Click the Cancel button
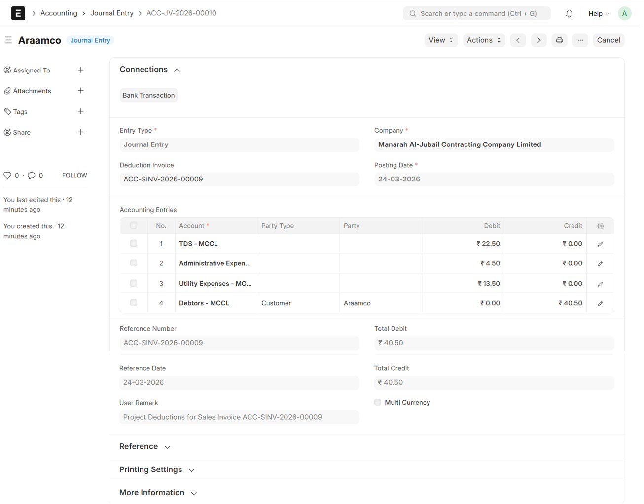 pyautogui.click(x=608, y=40)
